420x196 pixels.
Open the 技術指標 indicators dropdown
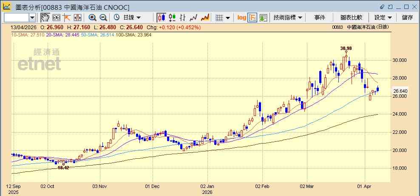pos(288,18)
